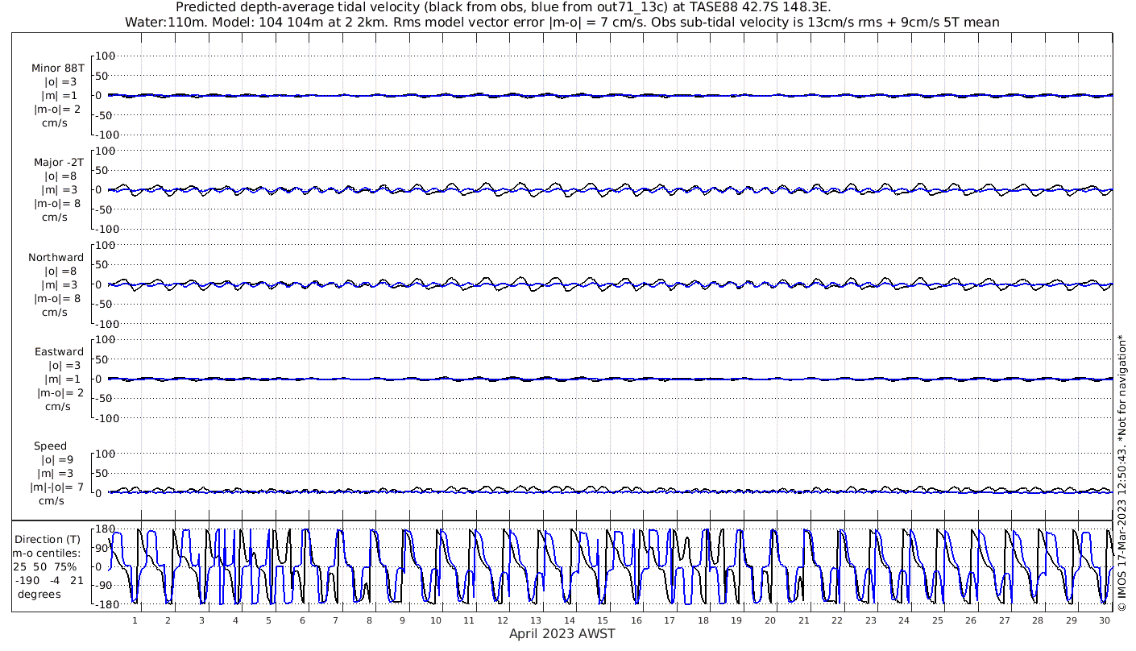The image size is (1136, 651).
Task: Click day 13 tick label on the x-axis
Action: pyautogui.click(x=537, y=621)
